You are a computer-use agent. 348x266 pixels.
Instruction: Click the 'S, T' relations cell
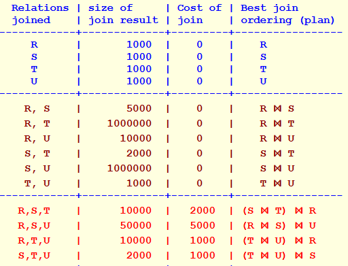coord(37,154)
